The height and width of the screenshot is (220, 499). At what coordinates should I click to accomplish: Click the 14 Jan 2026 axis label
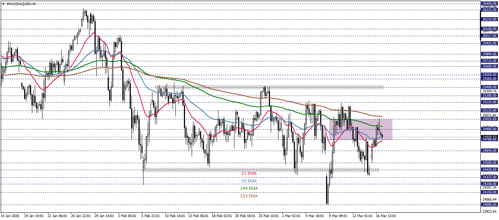pos(10,216)
